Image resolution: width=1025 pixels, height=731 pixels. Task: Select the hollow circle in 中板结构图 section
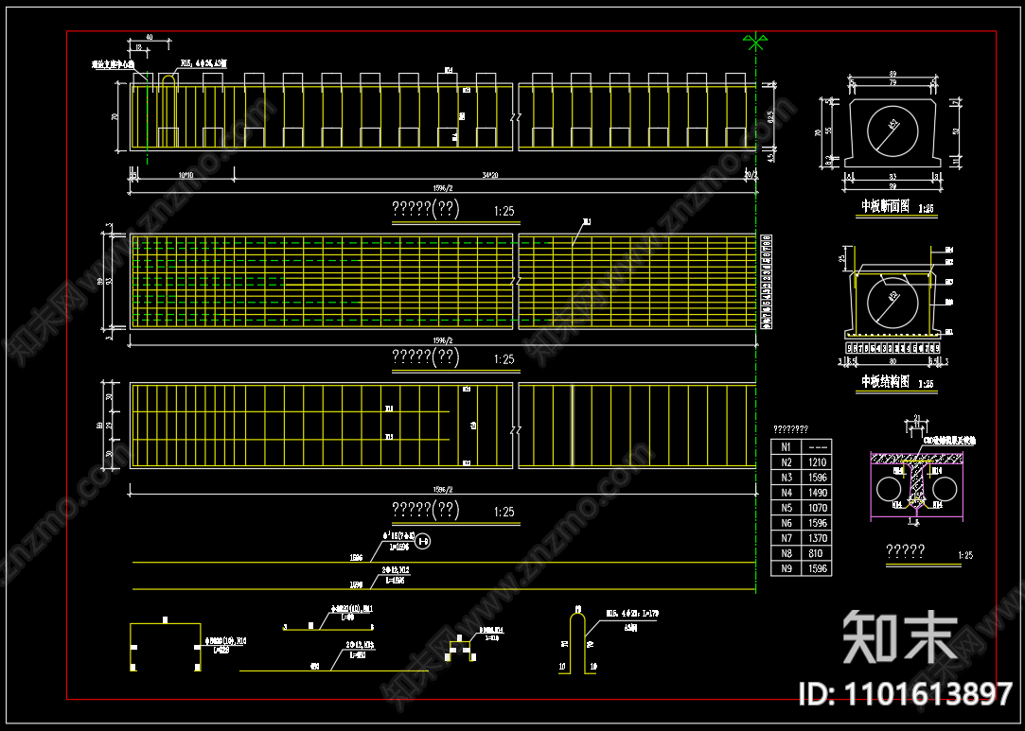point(892,303)
